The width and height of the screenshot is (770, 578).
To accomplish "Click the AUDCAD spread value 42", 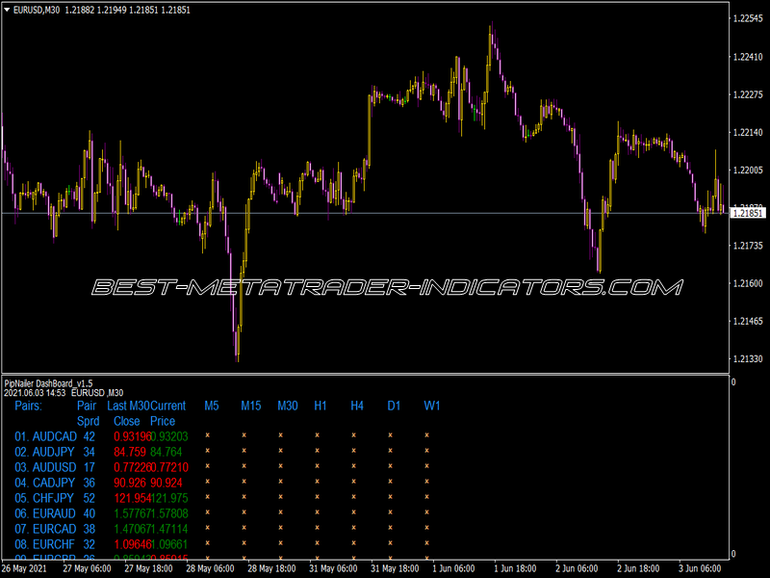I will [89, 437].
